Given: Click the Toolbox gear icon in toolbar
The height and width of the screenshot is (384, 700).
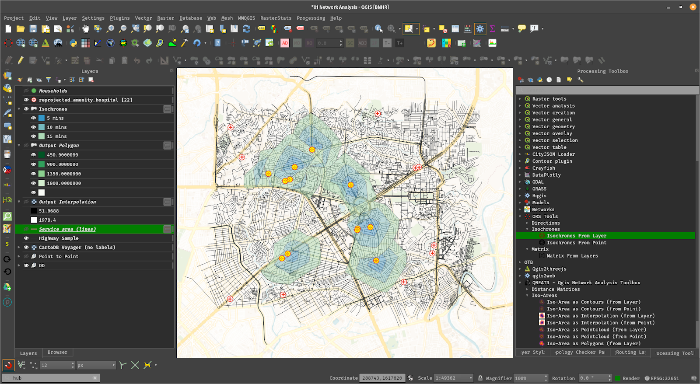Looking at the screenshot, I should pyautogui.click(x=480, y=29).
